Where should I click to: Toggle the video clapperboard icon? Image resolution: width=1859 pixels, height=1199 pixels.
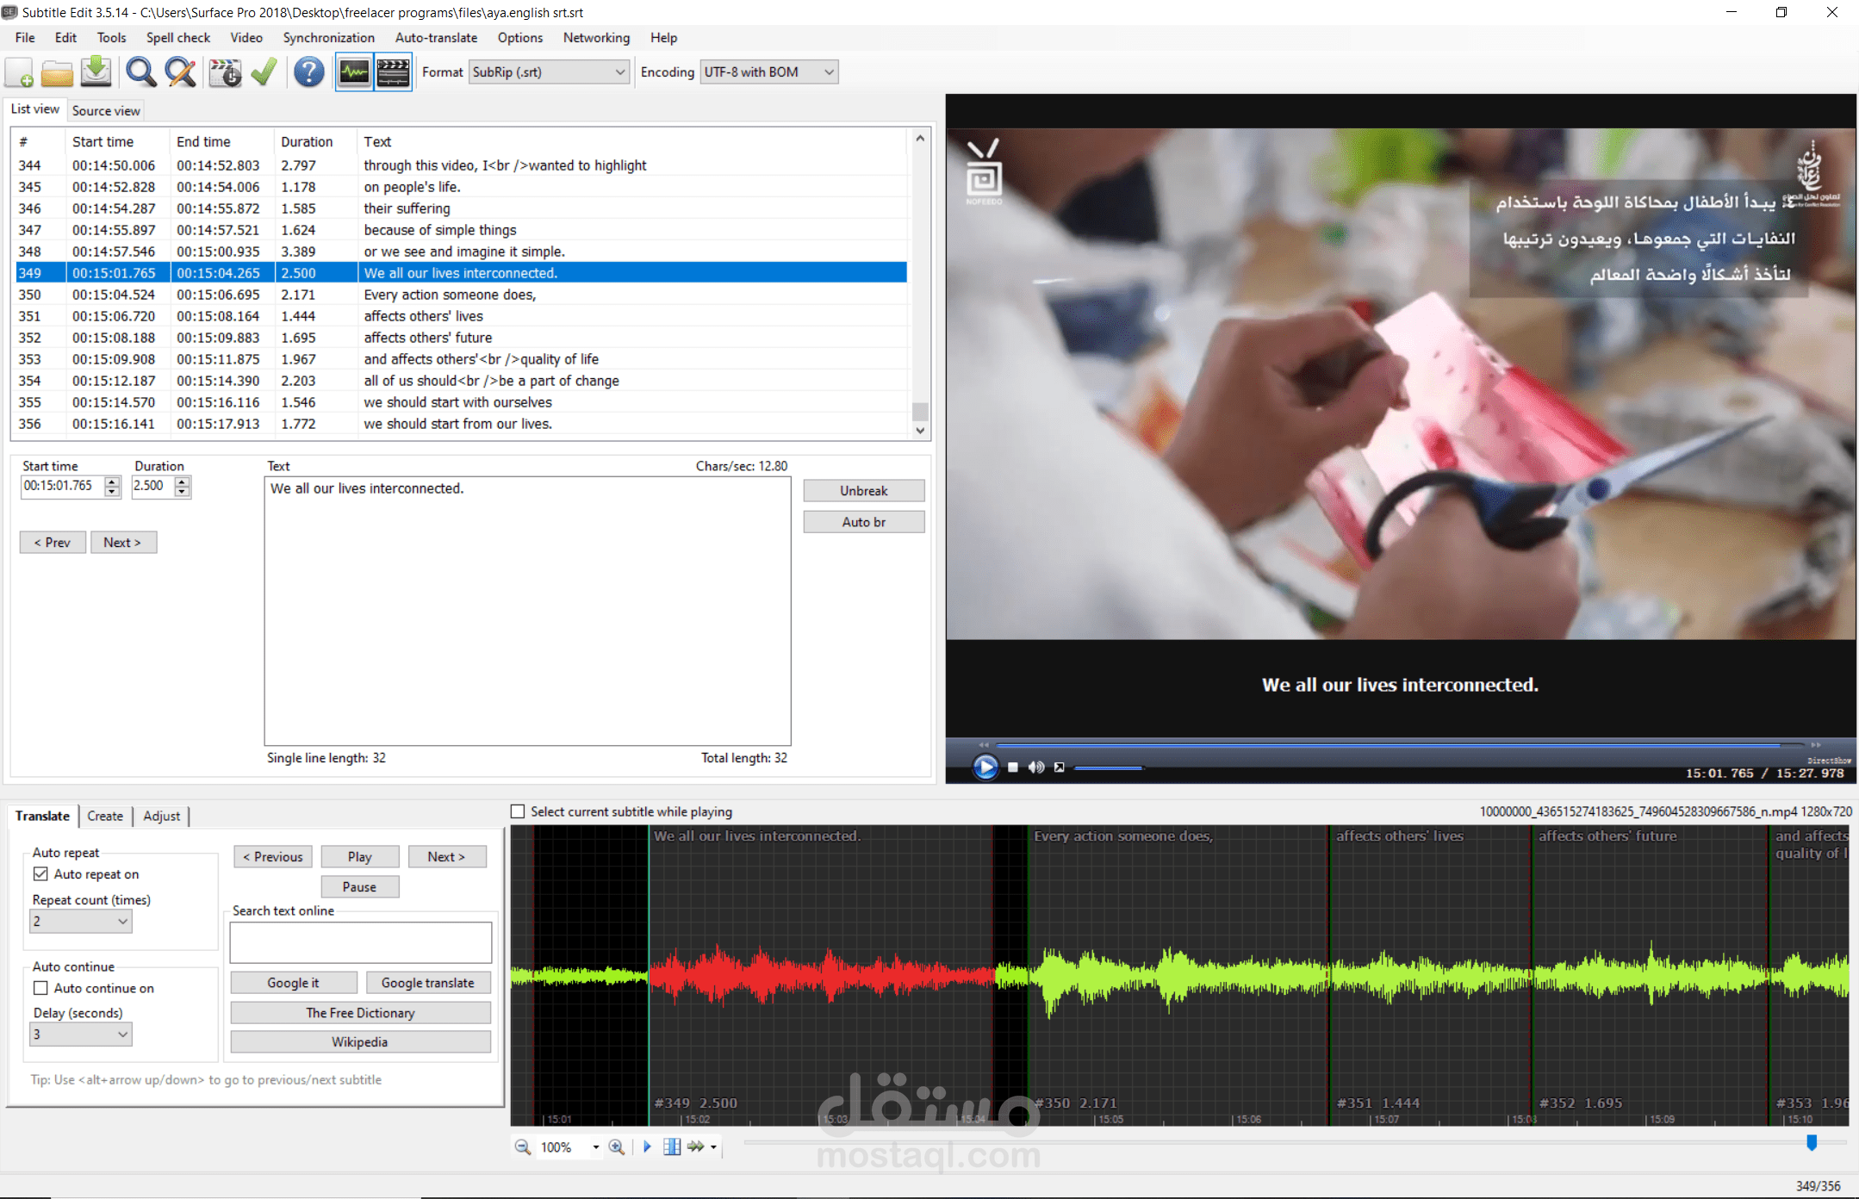point(394,72)
